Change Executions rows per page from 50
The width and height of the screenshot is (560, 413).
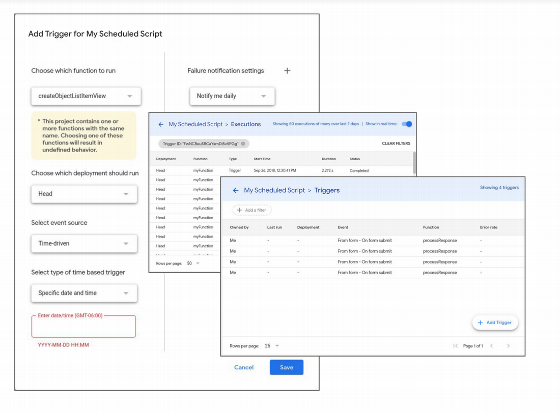coord(193,263)
